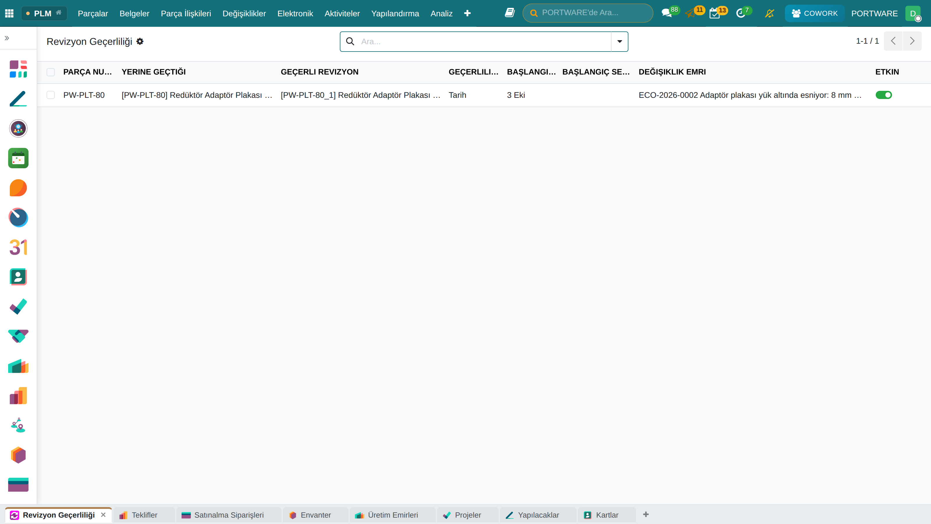931x524 pixels.
Task: Click the COWORK button
Action: click(x=815, y=13)
